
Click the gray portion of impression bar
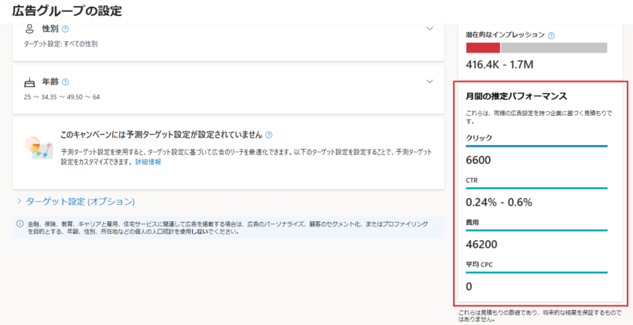[554, 47]
